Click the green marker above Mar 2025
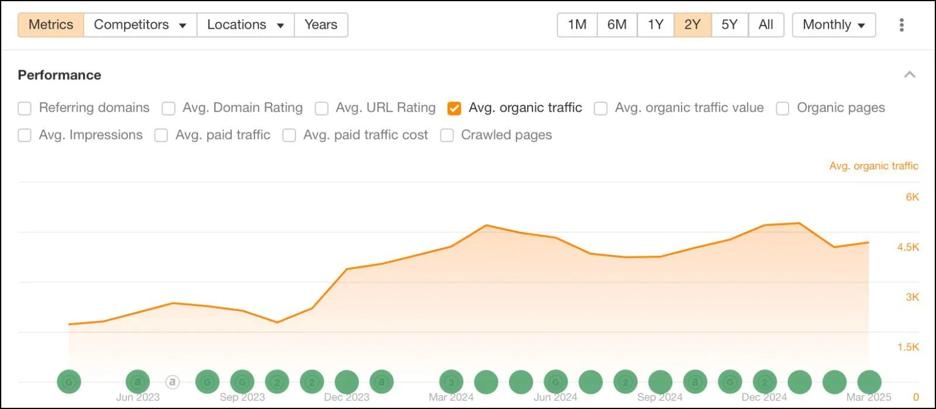This screenshot has height=409, width=936. 869,382
